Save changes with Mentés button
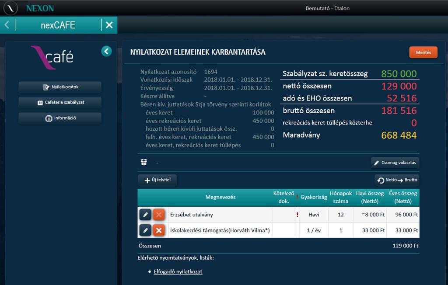Image resolution: width=448 pixels, height=285 pixels. [x=423, y=52]
